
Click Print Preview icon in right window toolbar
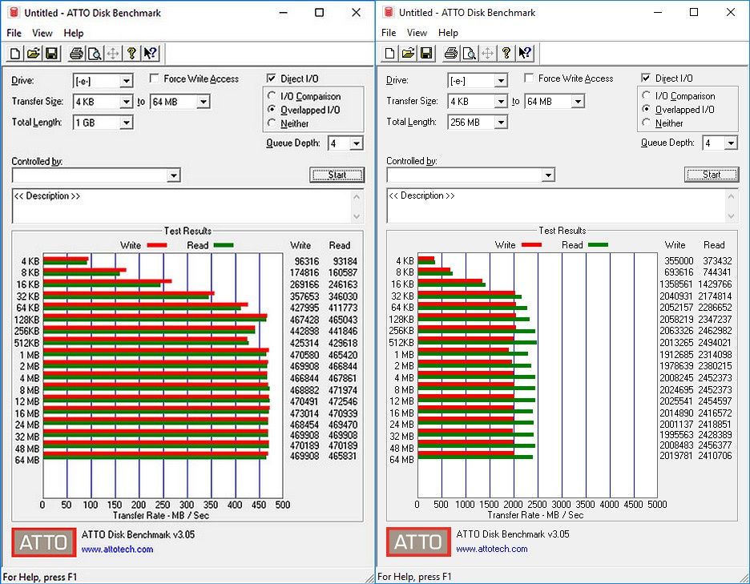(x=470, y=53)
